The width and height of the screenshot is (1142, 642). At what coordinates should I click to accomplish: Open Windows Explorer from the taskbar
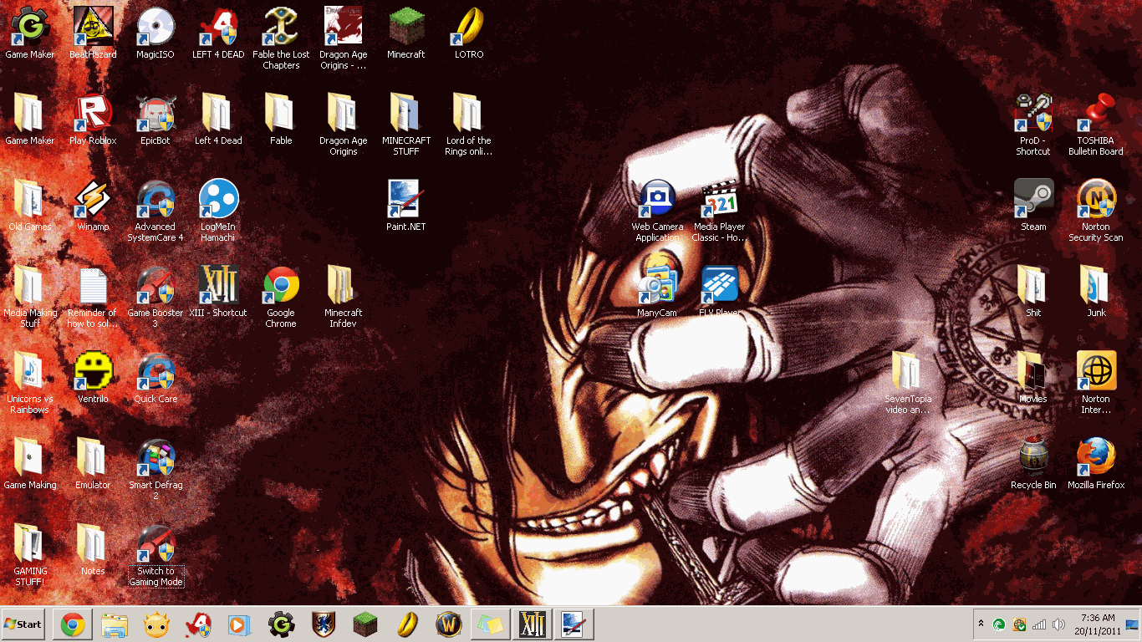point(115,624)
